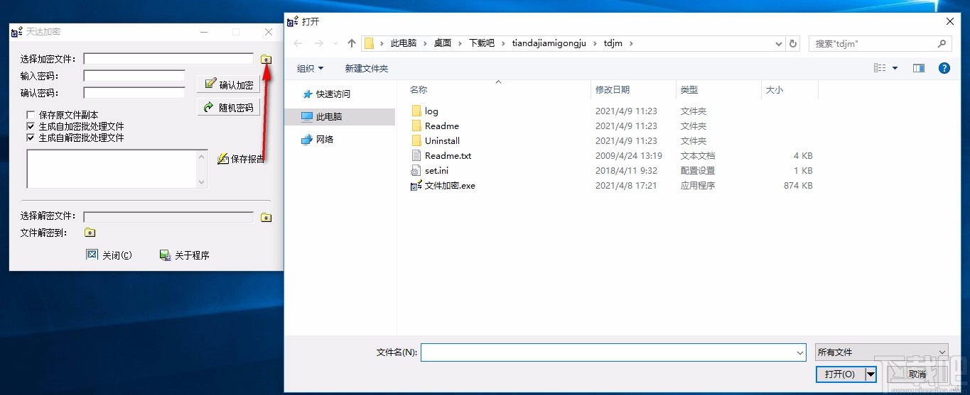This screenshot has width=970, height=395.
Task: Click the report text area scrollbar
Action: point(202,169)
